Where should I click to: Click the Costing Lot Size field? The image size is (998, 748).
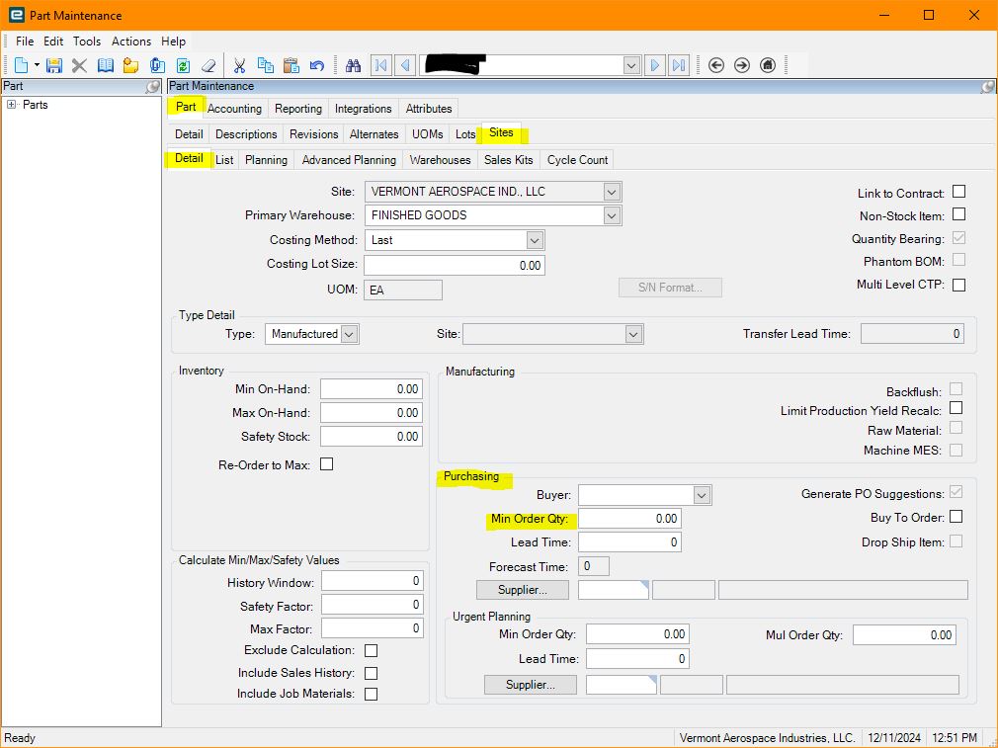[x=455, y=265]
